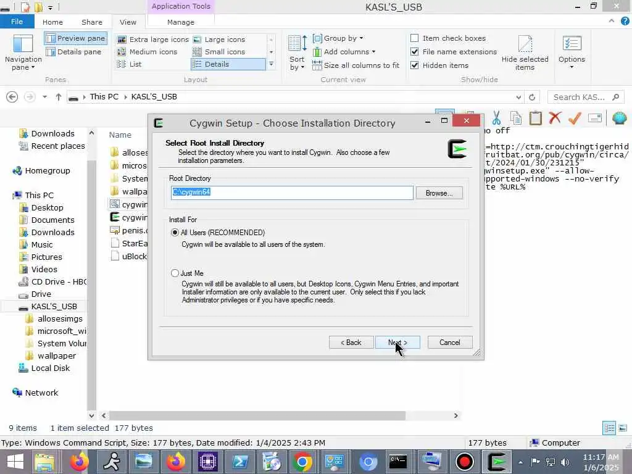
Task: Open Quick Access Toolbar customize arrow
Action: 51,7
